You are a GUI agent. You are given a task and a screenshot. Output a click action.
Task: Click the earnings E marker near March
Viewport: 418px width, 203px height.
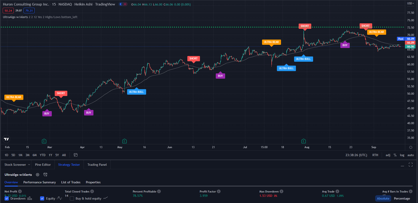[x=44, y=141]
